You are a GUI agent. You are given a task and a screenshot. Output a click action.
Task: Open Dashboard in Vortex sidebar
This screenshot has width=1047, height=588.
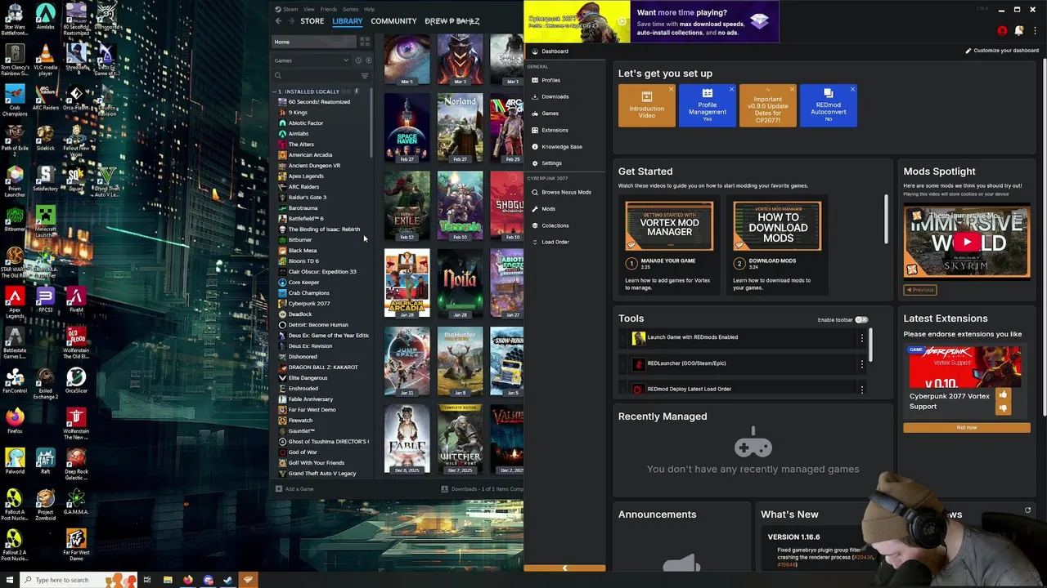click(x=564, y=51)
